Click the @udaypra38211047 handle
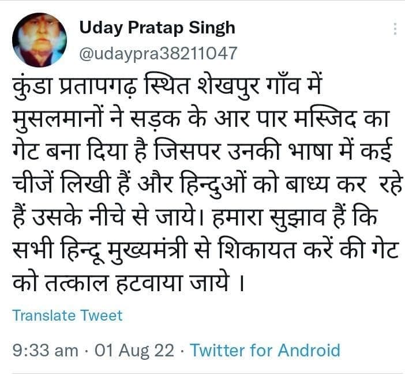 pyautogui.click(x=158, y=53)
